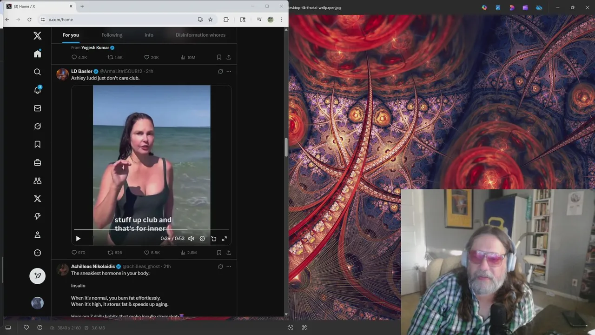Bookmark the LD Basler post
The image size is (595, 335).
pos(219,253)
